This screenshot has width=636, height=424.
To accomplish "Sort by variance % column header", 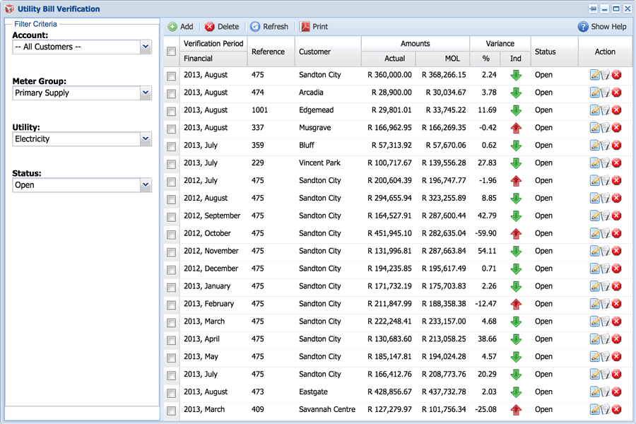I will point(486,59).
